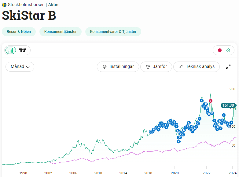
Task: Expand the chart to fullscreen
Action: 228,66
